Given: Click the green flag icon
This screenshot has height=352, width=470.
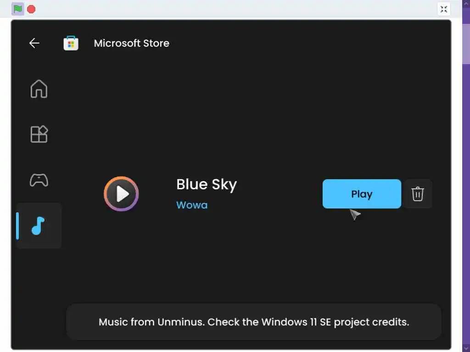Looking at the screenshot, I should (x=18, y=9).
